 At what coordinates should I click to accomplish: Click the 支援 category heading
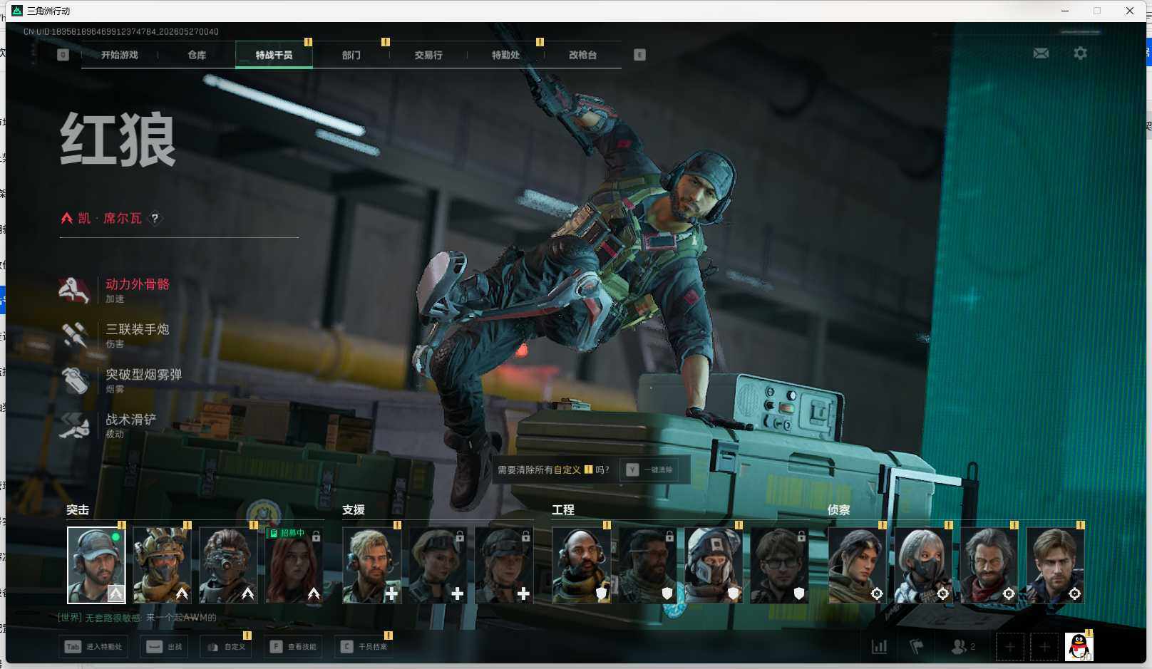[x=354, y=510]
